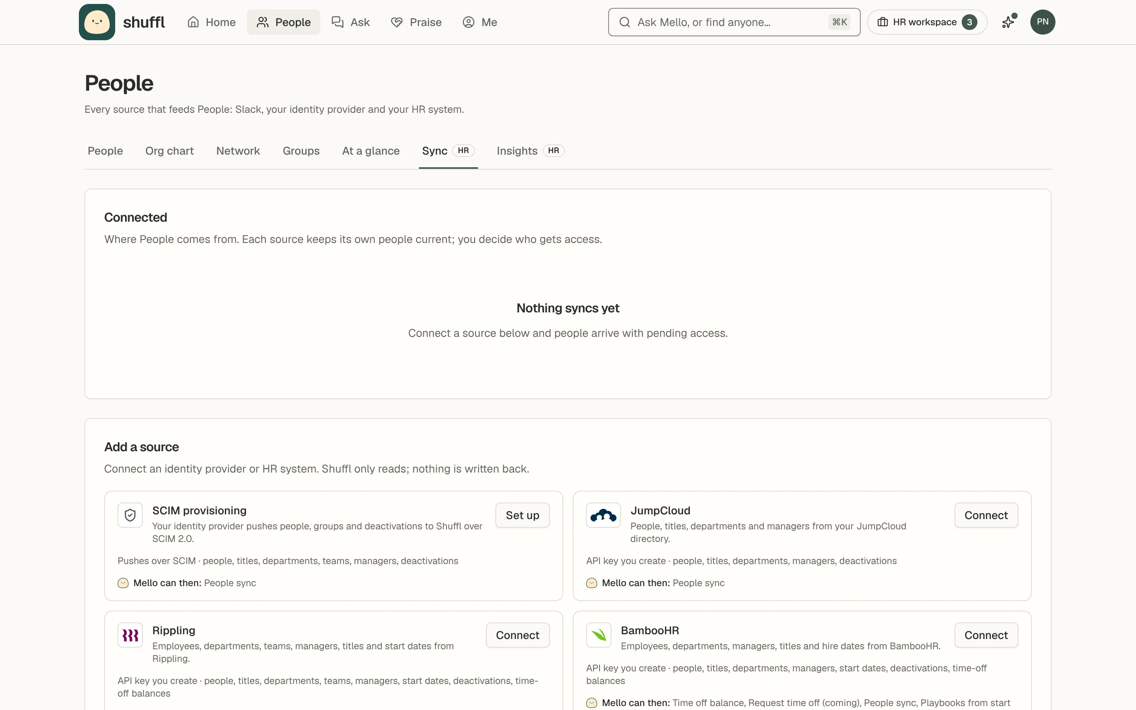Viewport: 1136px width, 710px height.
Task: Click the 'Rippling' card title
Action: click(174, 630)
